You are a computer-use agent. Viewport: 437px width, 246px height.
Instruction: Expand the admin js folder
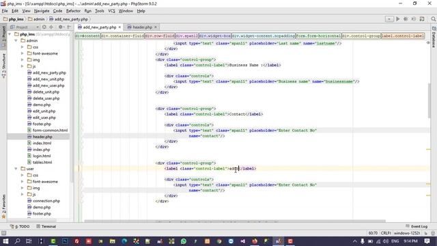[23, 66]
